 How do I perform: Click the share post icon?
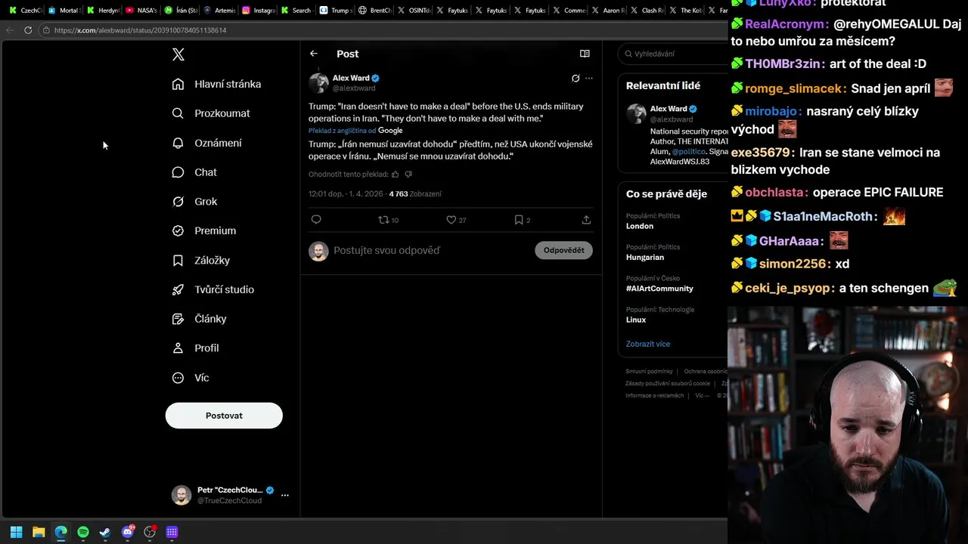[x=586, y=220]
